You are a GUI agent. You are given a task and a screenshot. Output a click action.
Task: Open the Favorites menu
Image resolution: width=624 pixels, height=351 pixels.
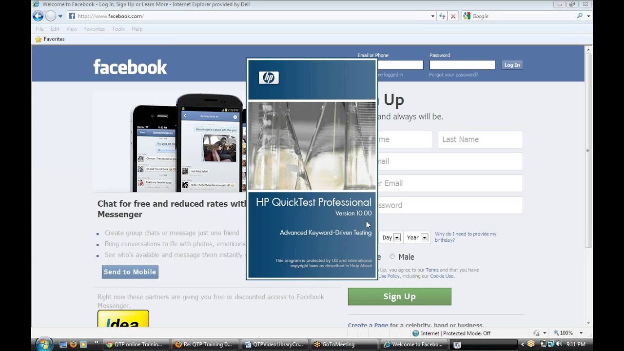point(95,29)
